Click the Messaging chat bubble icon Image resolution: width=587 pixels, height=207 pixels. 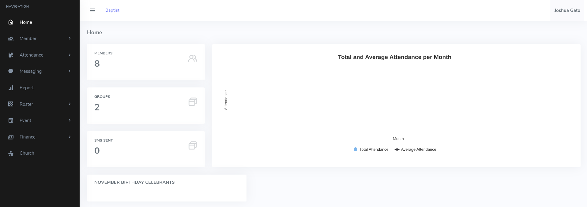(11, 71)
